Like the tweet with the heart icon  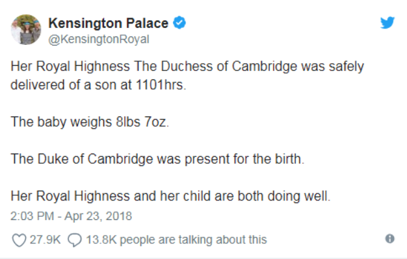(19, 239)
